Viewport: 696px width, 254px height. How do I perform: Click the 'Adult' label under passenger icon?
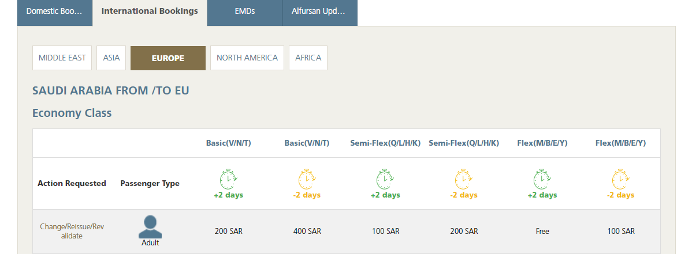coord(150,242)
